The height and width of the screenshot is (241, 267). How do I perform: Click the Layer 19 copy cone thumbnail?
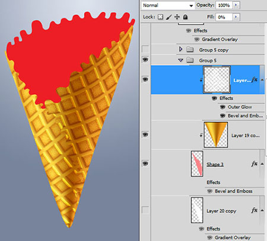click(x=216, y=134)
